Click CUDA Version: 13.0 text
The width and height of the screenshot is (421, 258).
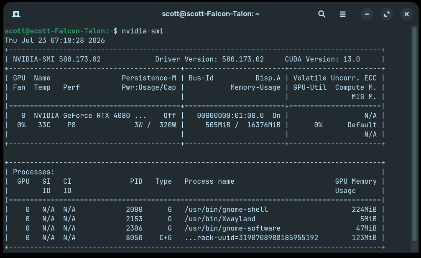(x=322, y=59)
